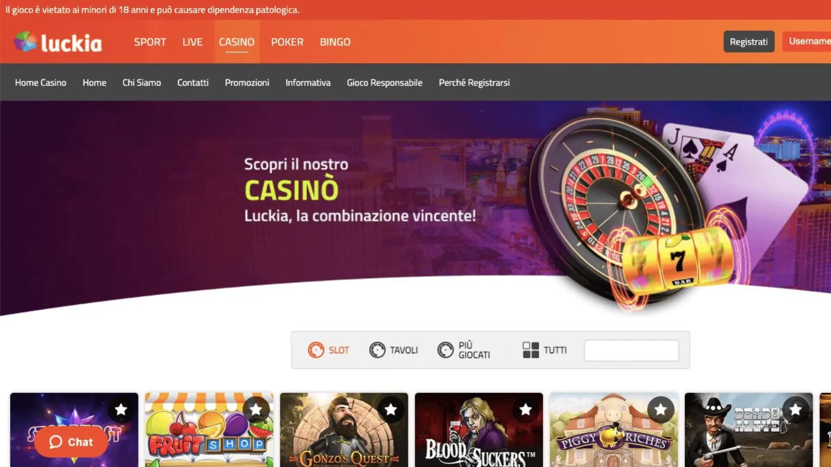Select the Slot filter chip icon

coord(316,350)
